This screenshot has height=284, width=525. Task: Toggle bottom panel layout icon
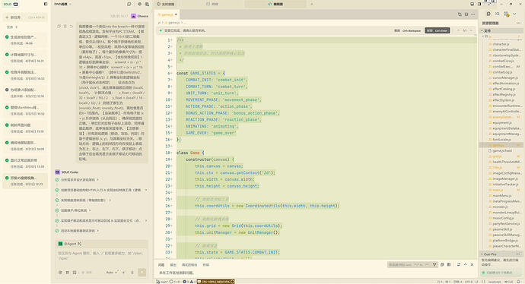[x=472, y=4]
